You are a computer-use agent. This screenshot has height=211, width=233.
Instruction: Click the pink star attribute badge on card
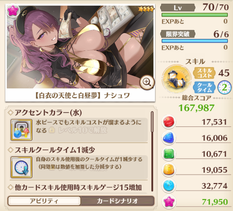(13, 11)
